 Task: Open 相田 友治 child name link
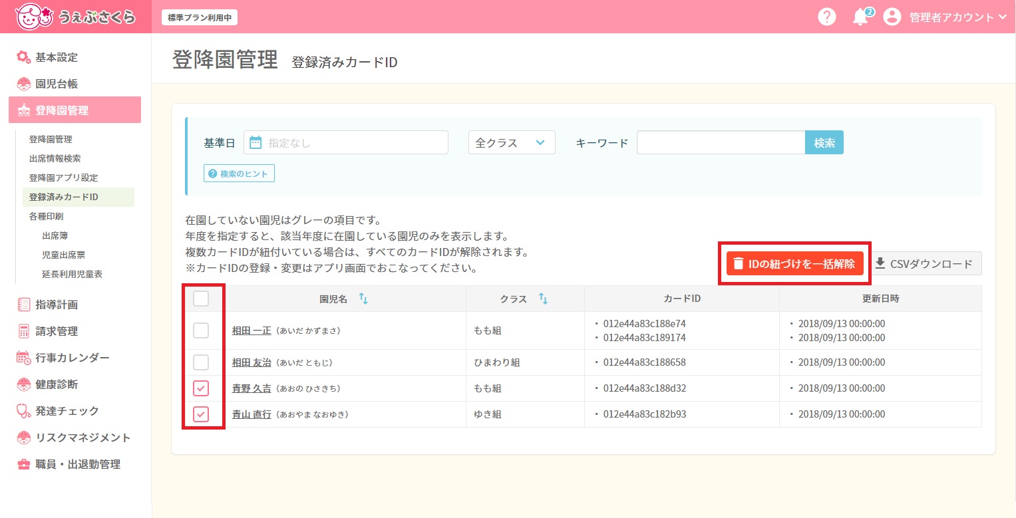[252, 362]
